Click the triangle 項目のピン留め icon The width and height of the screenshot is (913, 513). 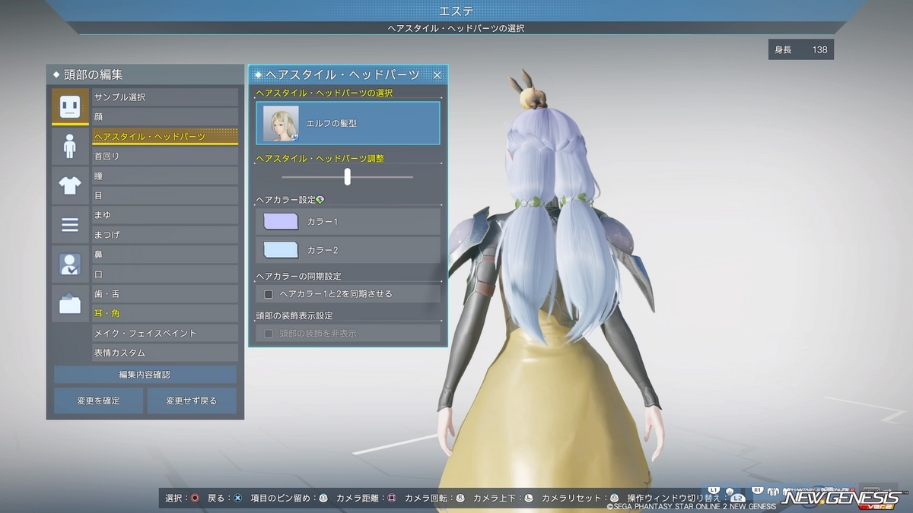tap(323, 498)
